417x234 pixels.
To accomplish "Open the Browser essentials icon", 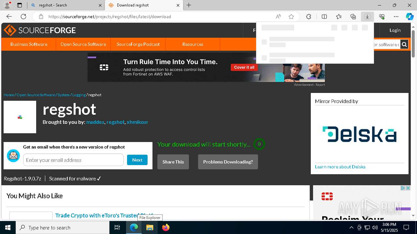I will click(382, 17).
